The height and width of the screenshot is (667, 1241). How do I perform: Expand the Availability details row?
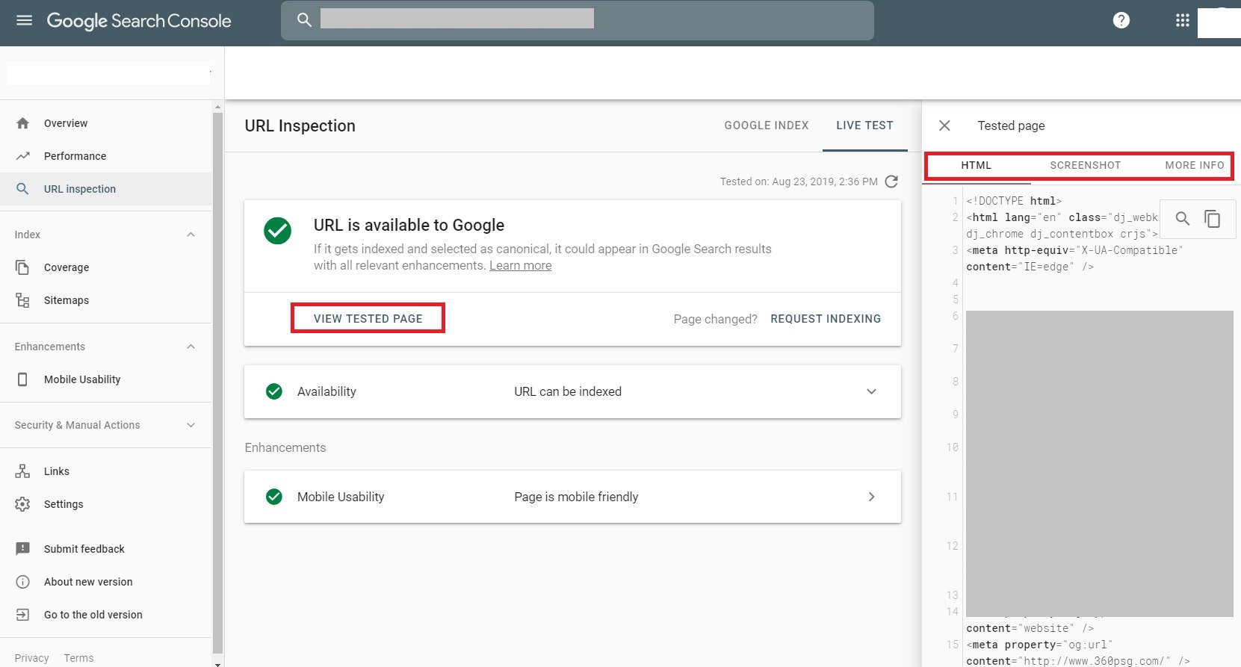[x=871, y=391]
